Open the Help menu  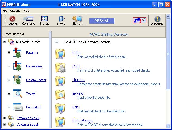click(26, 11)
